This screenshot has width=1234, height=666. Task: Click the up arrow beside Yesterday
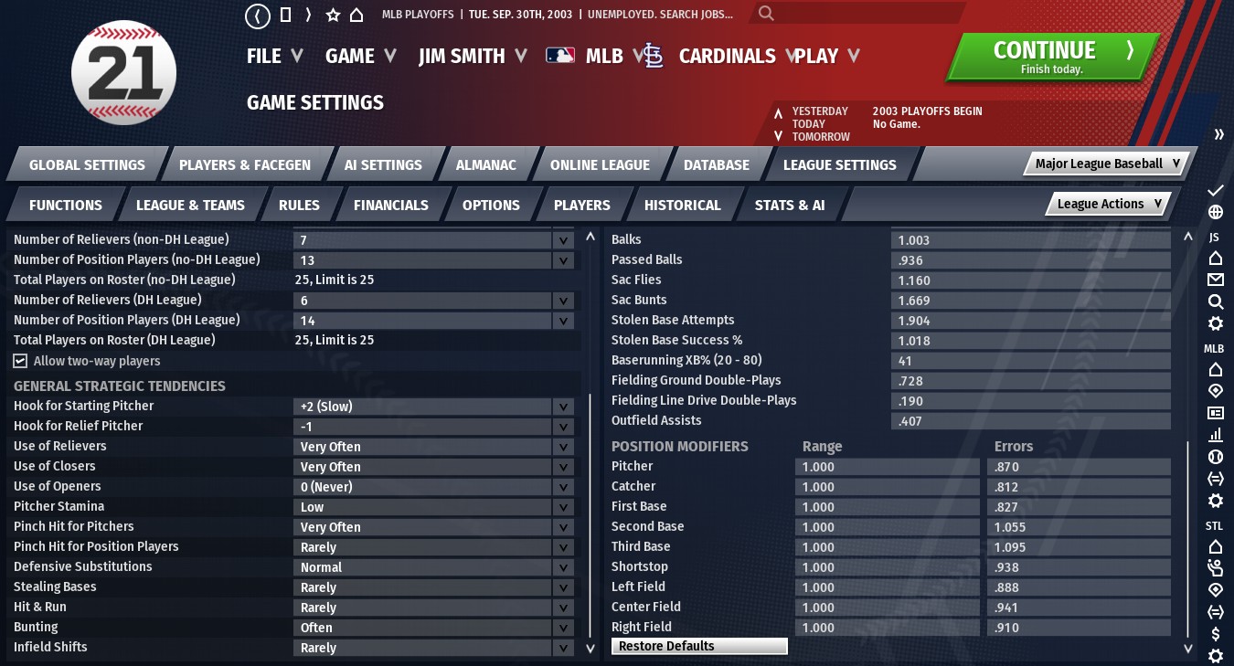click(778, 113)
